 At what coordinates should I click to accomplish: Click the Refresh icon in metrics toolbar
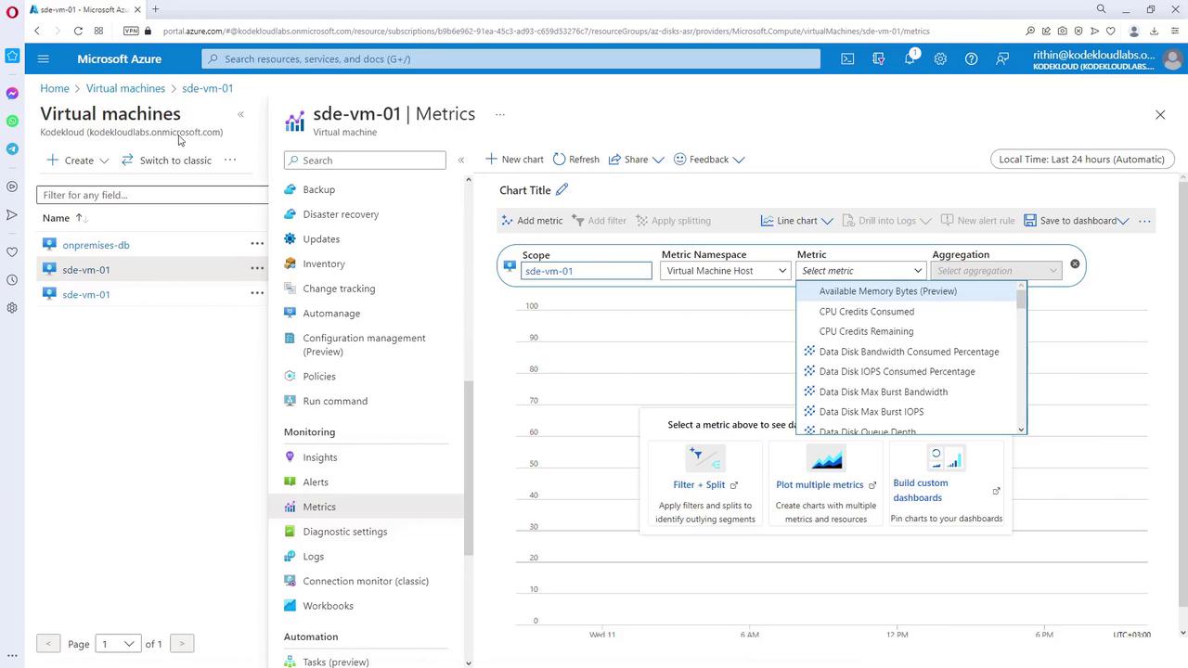pos(560,160)
